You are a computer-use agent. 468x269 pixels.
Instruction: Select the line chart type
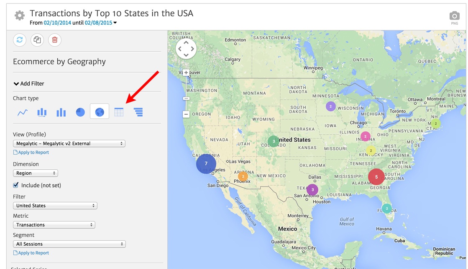tap(22, 112)
